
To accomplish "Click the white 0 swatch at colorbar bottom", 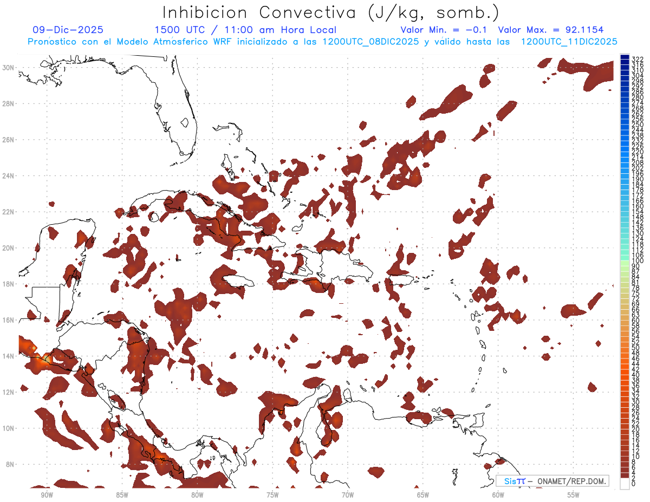I will tap(625, 484).
